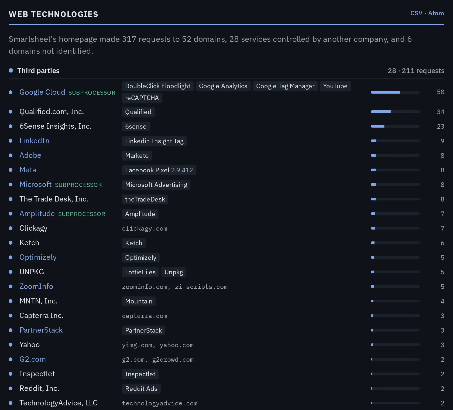Viewport: 453px width, 410px height.
Task: Click the Qualified.com request bar
Action: click(395, 112)
